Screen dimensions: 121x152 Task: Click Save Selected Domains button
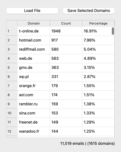[x=89, y=11]
